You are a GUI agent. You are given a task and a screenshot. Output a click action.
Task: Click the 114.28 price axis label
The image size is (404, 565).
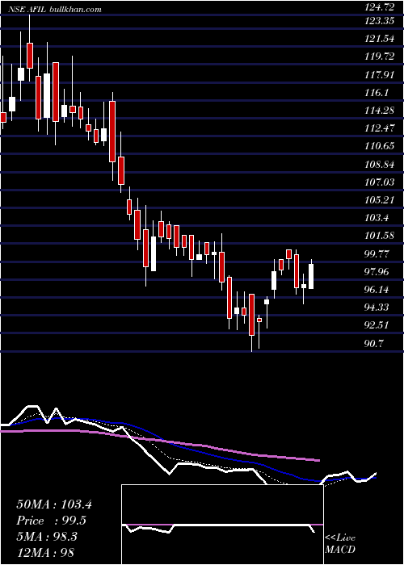380,111
